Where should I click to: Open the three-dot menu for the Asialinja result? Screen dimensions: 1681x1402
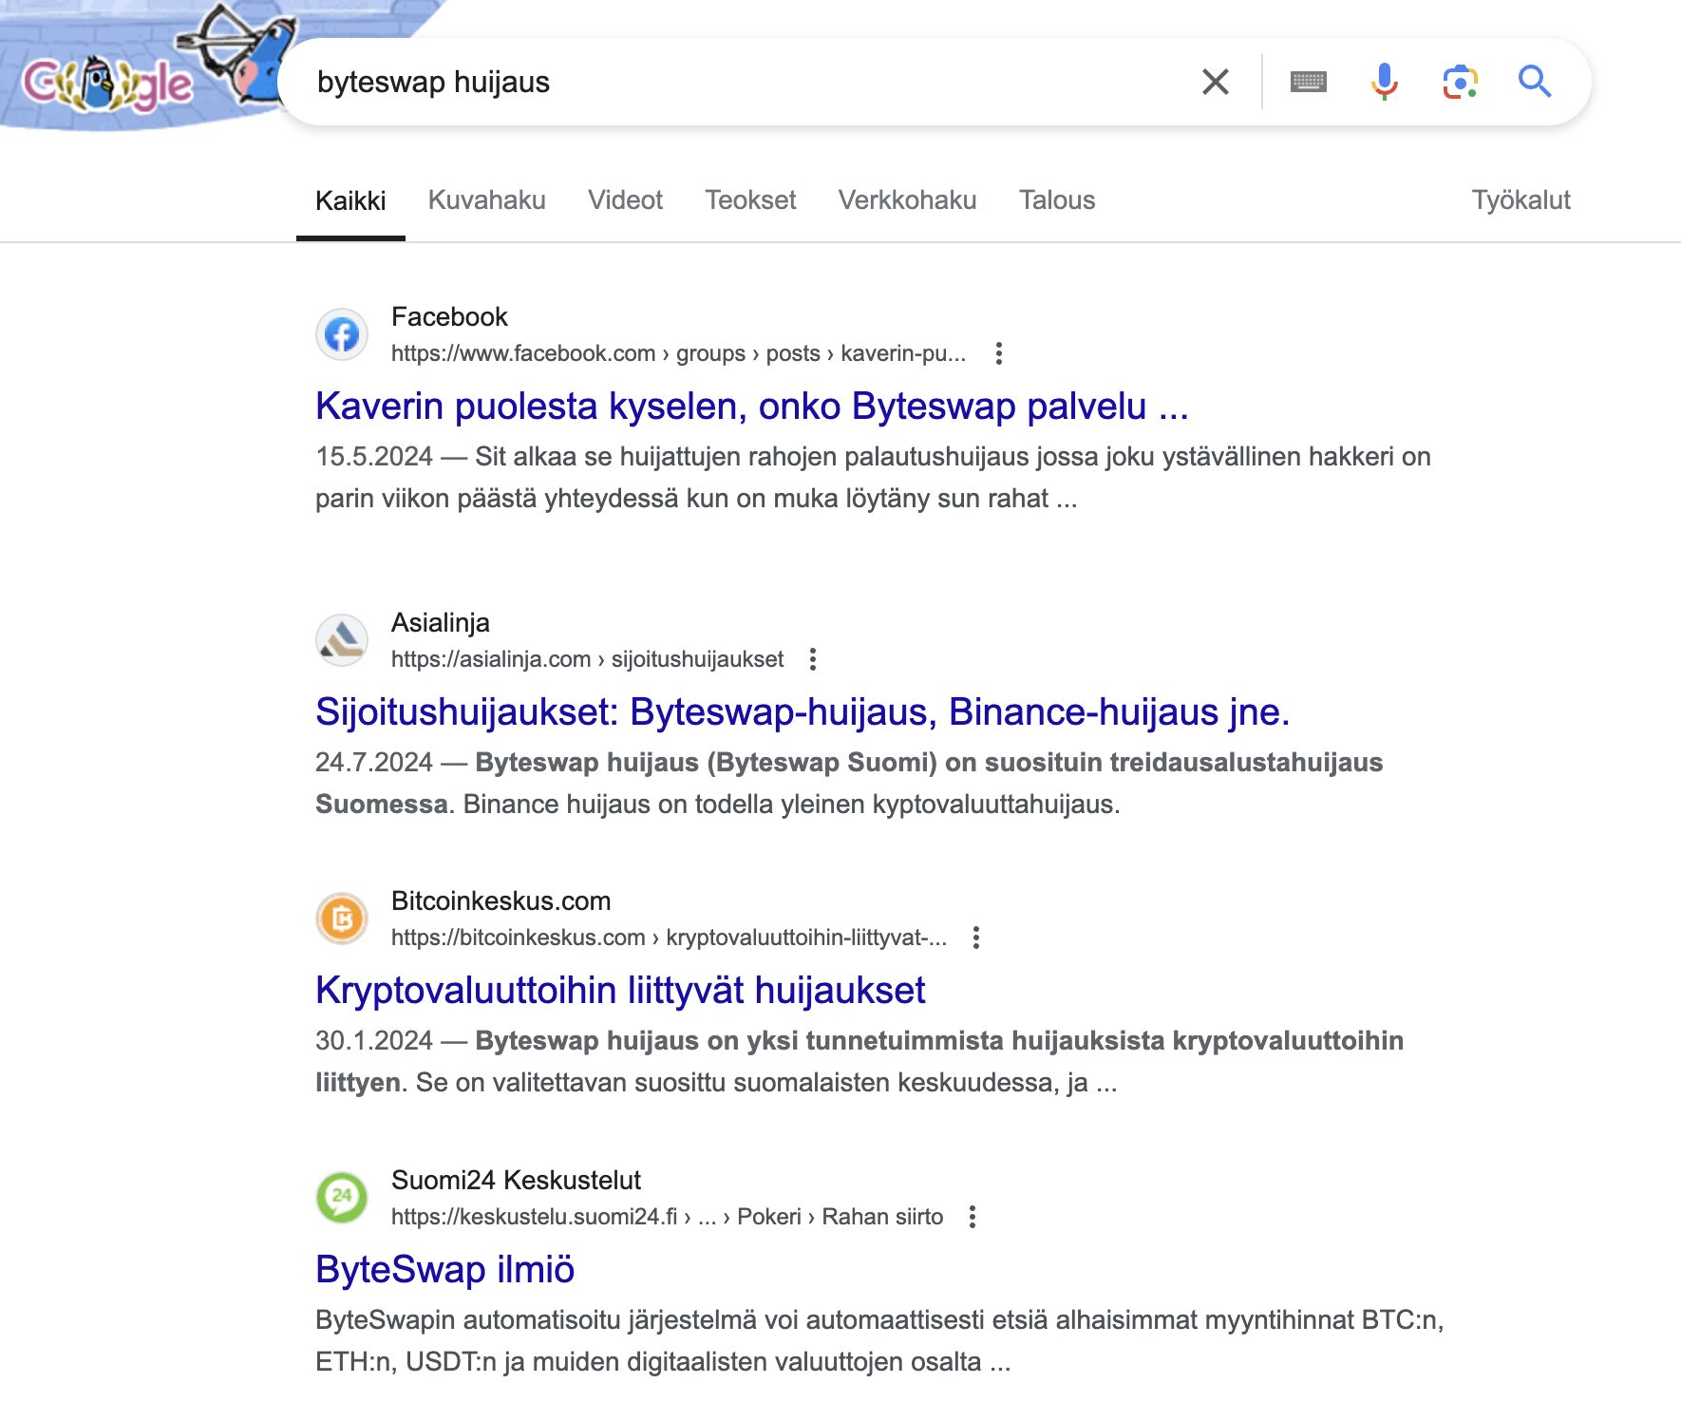[x=814, y=657]
